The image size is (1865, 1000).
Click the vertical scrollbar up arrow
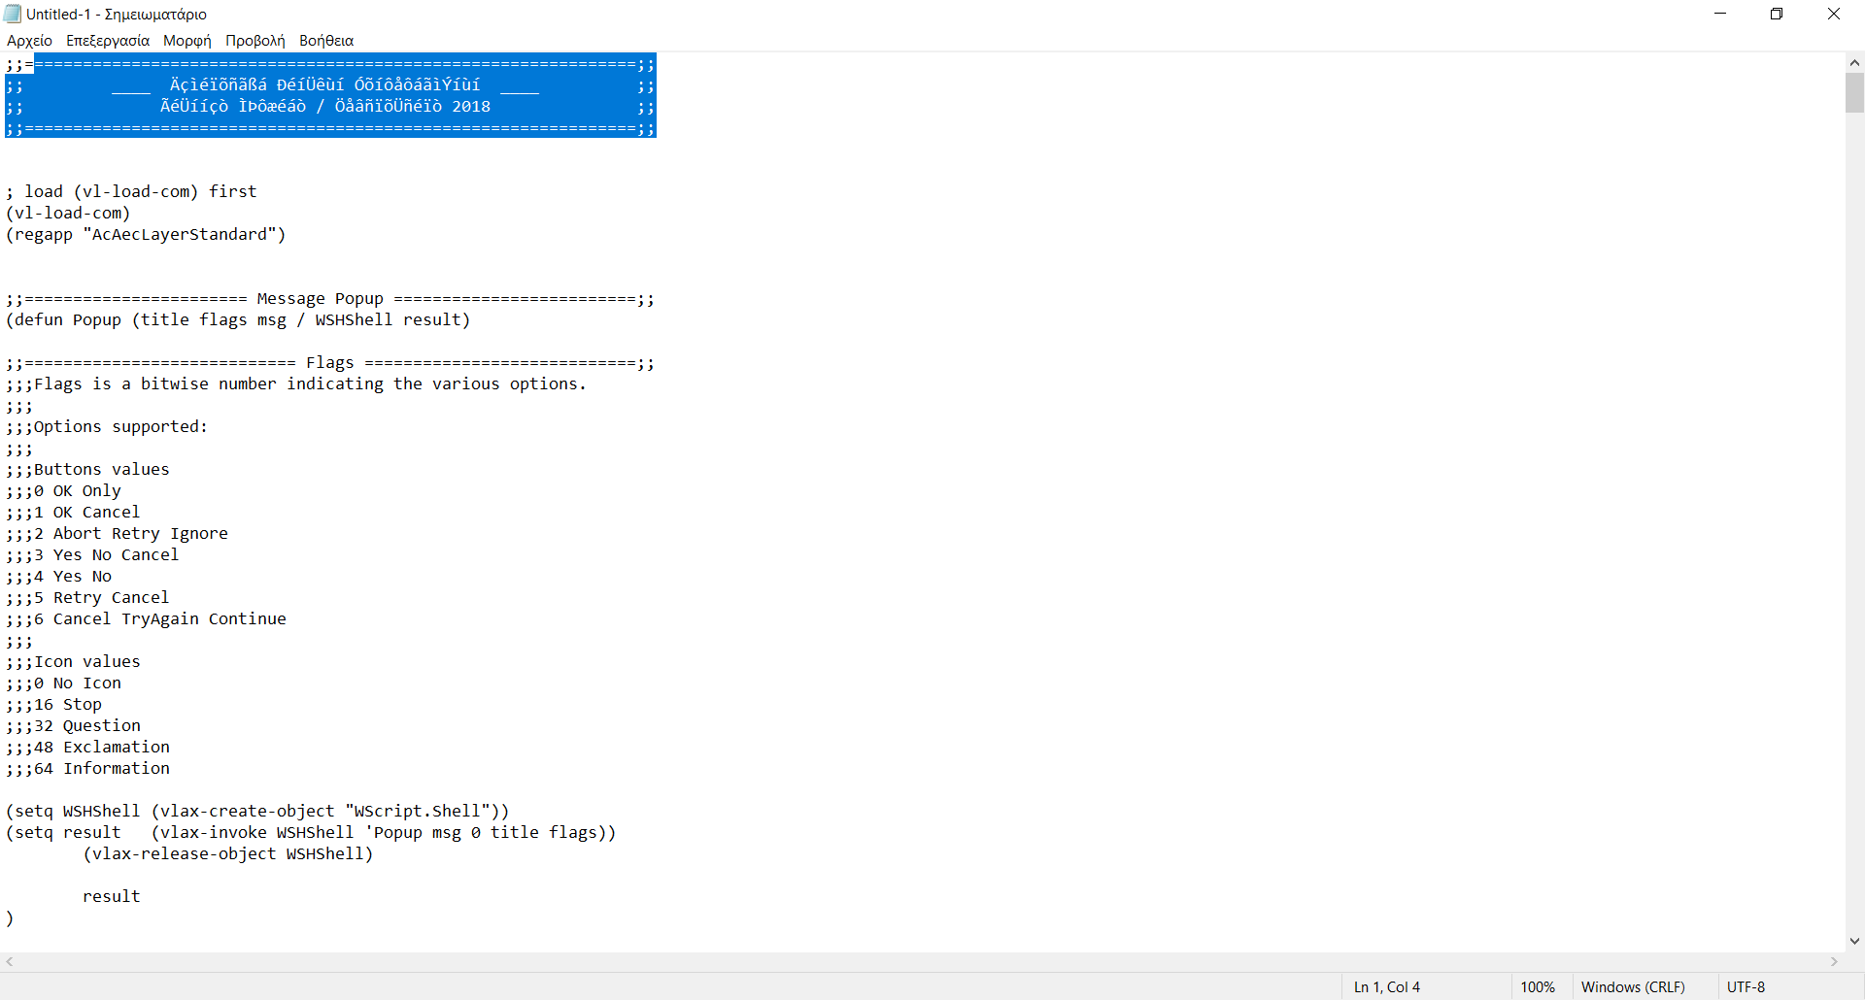[1854, 62]
